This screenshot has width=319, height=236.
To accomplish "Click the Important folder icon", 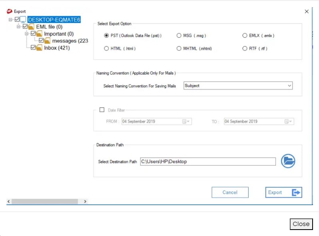I will click(39, 34).
